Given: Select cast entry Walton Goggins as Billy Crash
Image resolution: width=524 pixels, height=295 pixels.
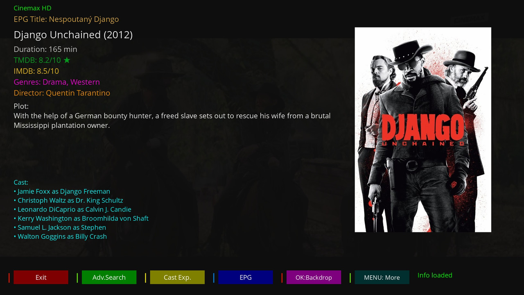Looking at the screenshot, I should click(x=60, y=236).
